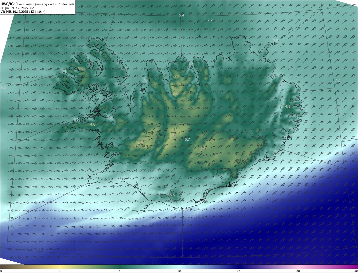Click the '7.8' label on the northeast grid line

click(x=275, y=41)
